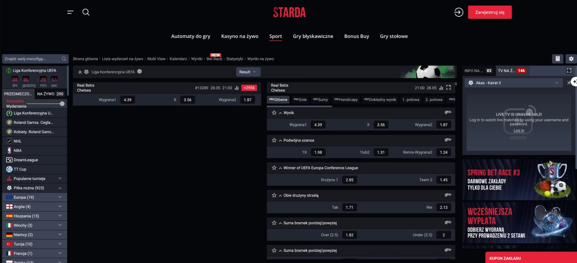Open Roland Garros. Cegla... in the sidebar

(x=35, y=122)
